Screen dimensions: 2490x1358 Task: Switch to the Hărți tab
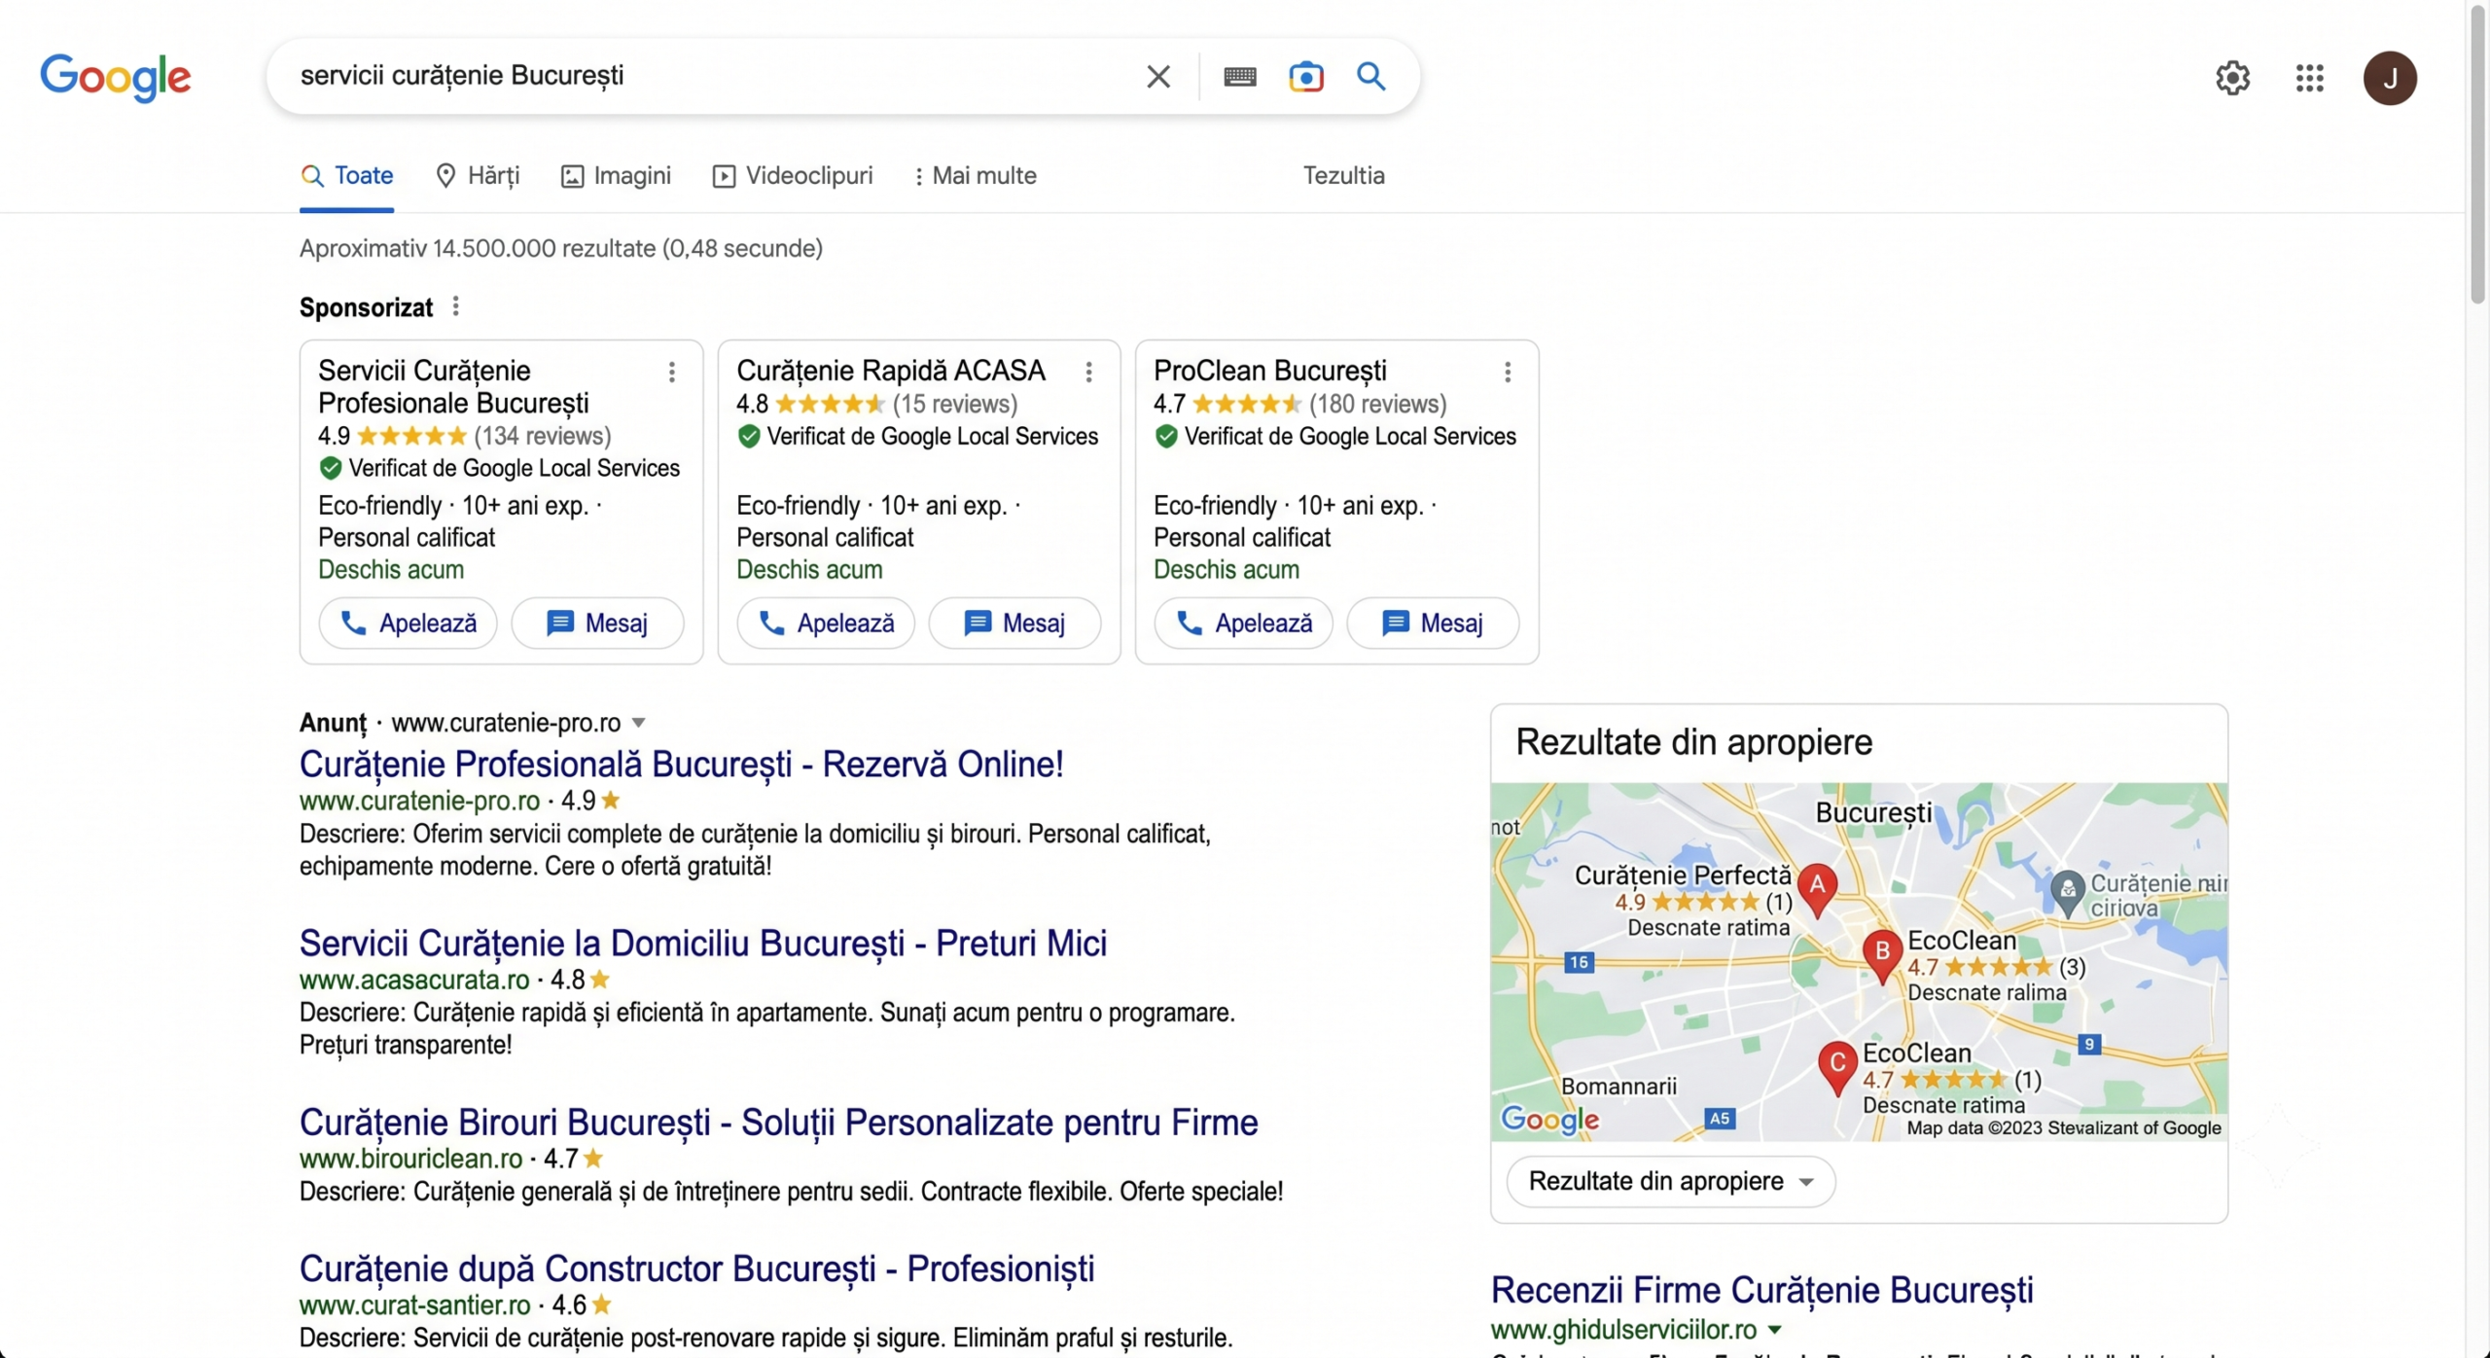(x=478, y=176)
